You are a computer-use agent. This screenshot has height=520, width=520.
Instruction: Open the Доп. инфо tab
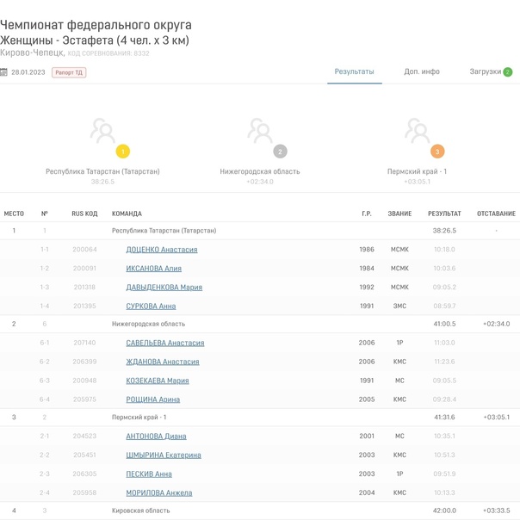point(422,71)
